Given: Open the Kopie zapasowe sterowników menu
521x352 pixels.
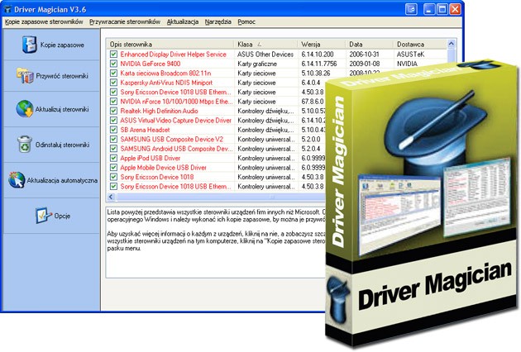Looking at the screenshot, I should 44,22.
